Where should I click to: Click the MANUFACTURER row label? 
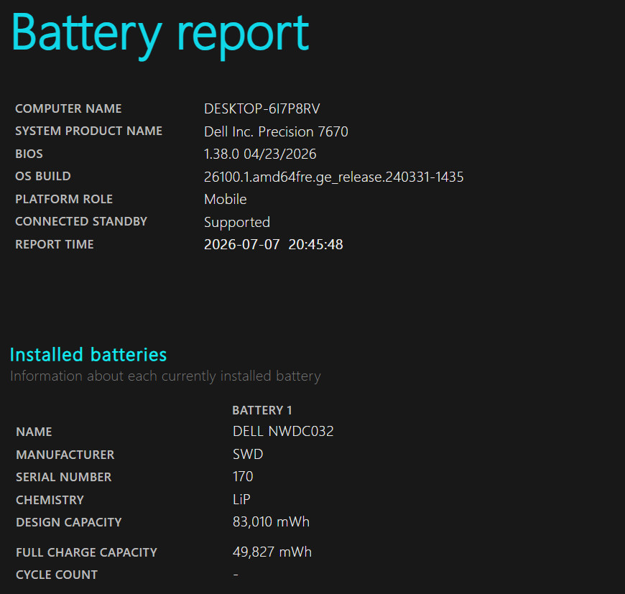(65, 455)
